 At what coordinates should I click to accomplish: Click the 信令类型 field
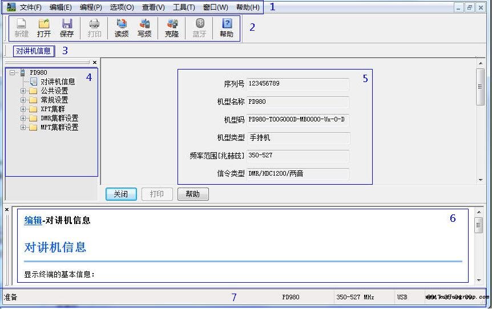click(x=298, y=174)
